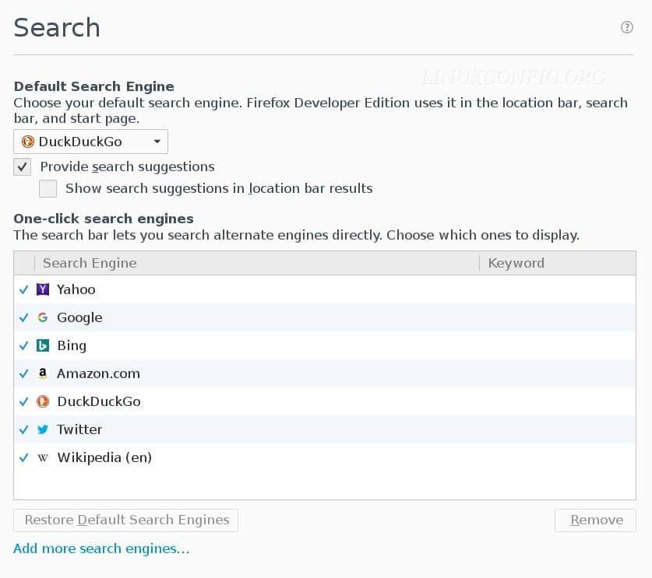Uncheck the Twitter one-click engine checkmark

pos(23,429)
